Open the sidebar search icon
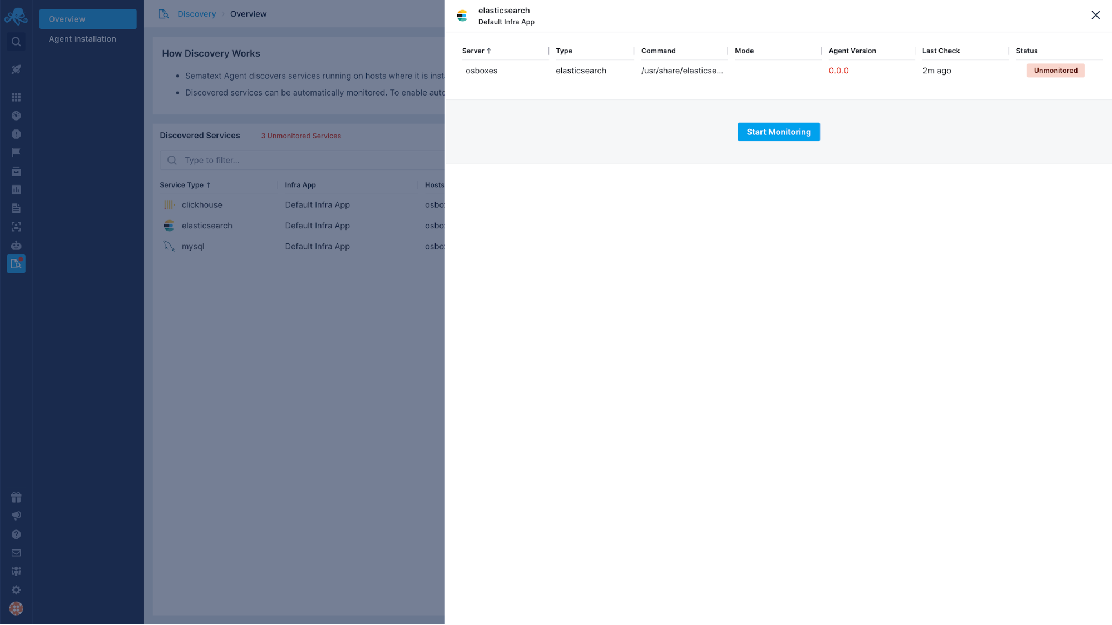Screen dimensions: 1112x625 (16, 42)
